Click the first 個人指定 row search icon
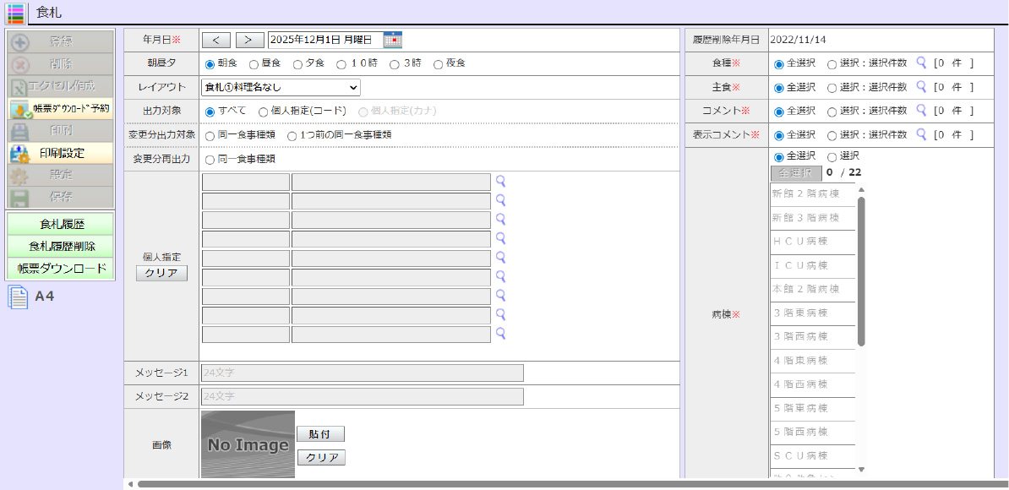 (500, 182)
